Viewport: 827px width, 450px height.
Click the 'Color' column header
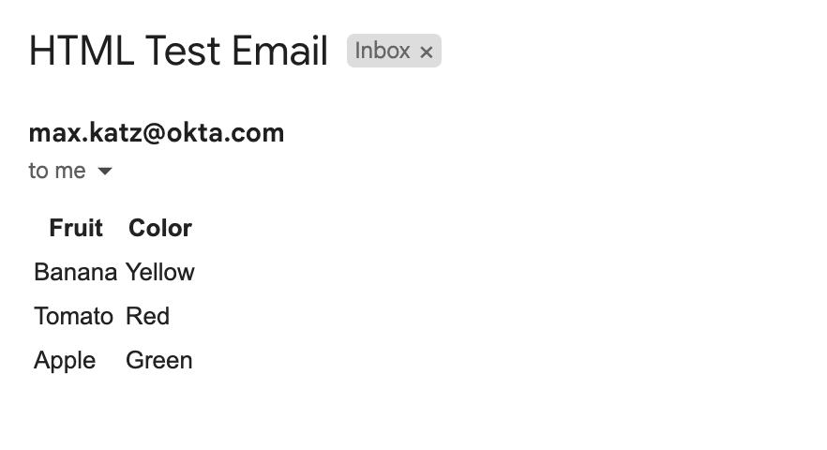(x=160, y=228)
